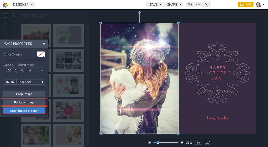Click the SAVE menu button

click(x=155, y=5)
